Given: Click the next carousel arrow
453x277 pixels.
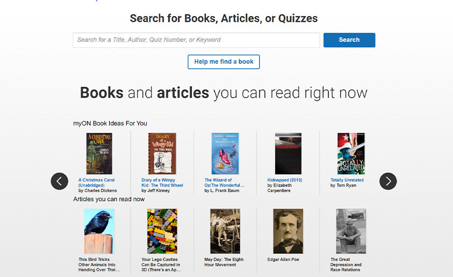Looking at the screenshot, I should [388, 181].
